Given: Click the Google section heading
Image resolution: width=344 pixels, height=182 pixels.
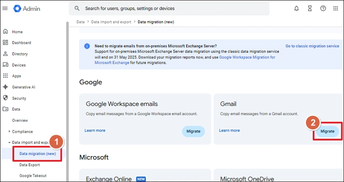Looking at the screenshot, I should tap(91, 82).
